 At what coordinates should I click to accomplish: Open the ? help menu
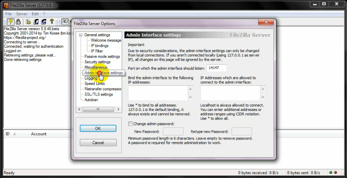(44, 14)
